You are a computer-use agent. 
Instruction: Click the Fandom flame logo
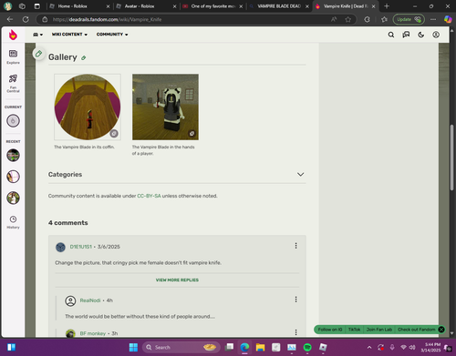pos(13,35)
